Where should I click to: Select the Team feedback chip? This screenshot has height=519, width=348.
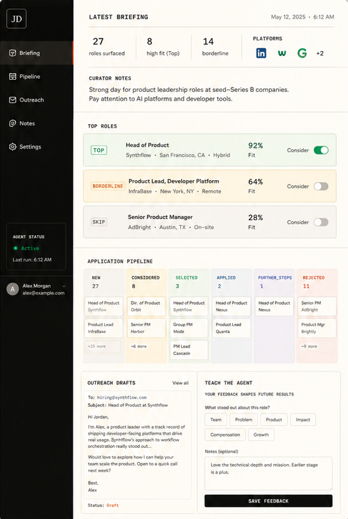point(216,419)
